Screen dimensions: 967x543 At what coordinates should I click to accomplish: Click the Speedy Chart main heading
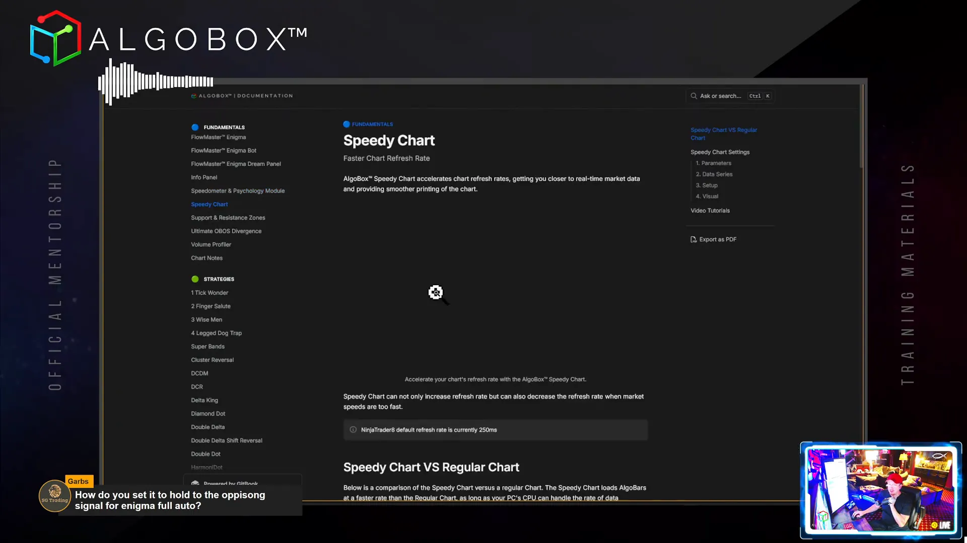tap(389, 141)
